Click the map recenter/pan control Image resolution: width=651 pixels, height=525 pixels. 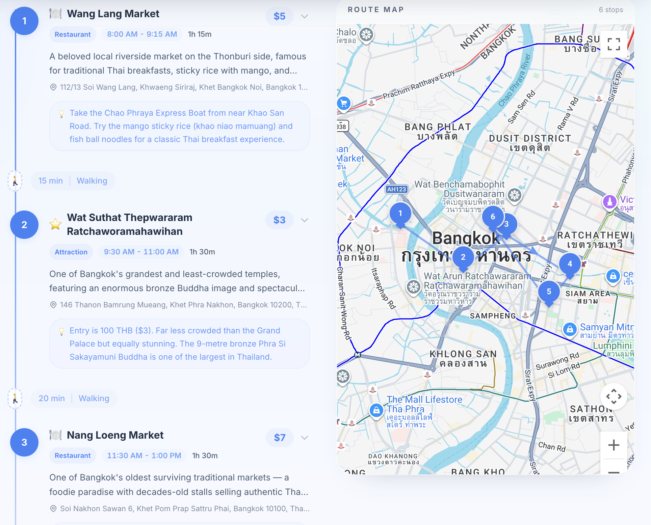tap(614, 396)
